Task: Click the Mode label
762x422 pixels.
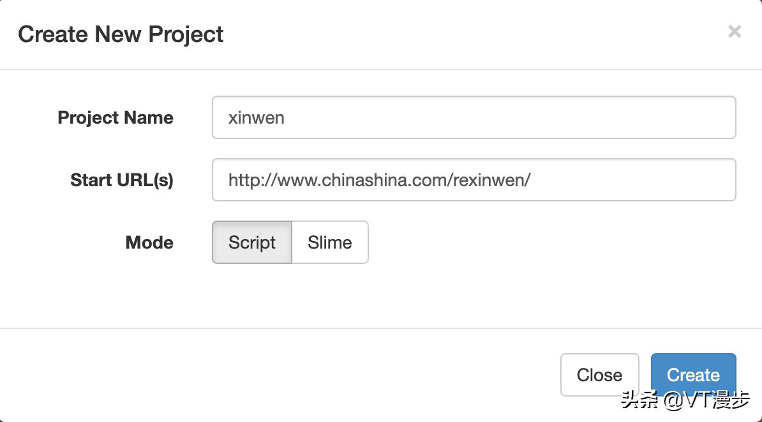Action: click(149, 242)
